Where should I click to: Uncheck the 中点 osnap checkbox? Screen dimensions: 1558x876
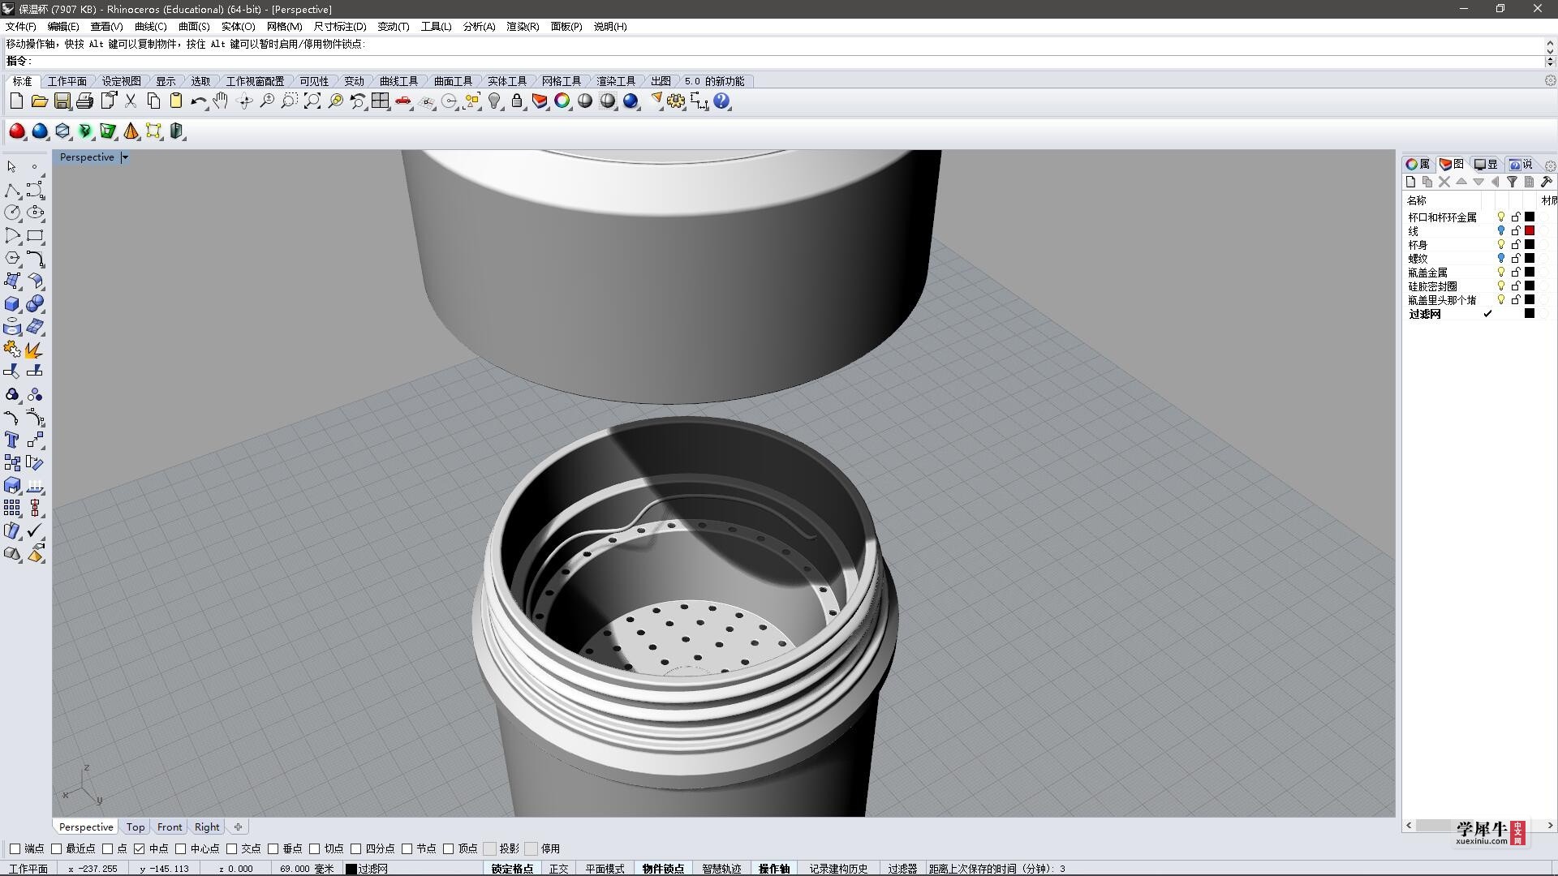pos(139,848)
